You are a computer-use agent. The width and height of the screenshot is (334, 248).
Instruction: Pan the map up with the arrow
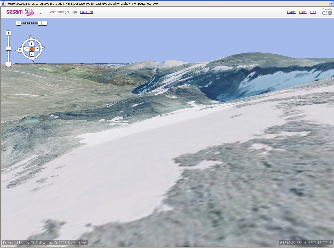coord(31,43)
